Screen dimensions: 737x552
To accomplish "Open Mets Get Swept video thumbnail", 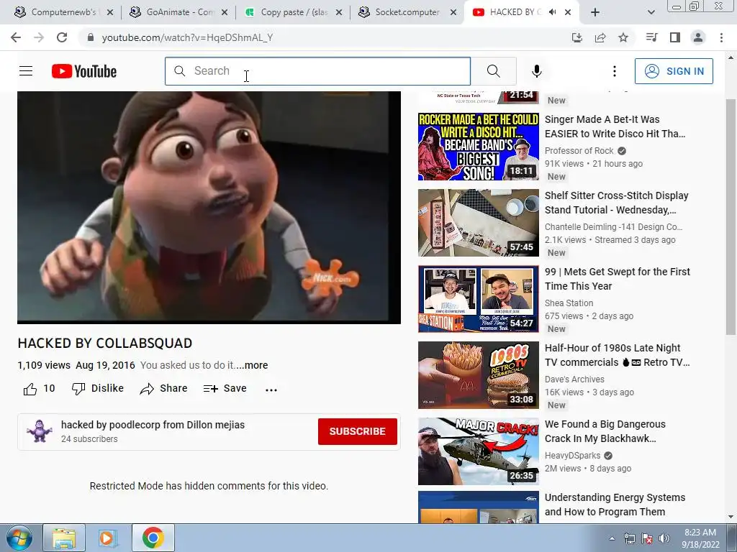I will (479, 299).
